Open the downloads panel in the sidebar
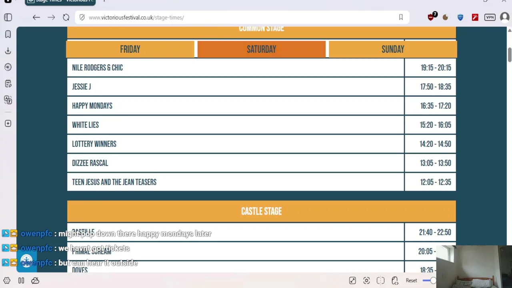 pos(8,51)
